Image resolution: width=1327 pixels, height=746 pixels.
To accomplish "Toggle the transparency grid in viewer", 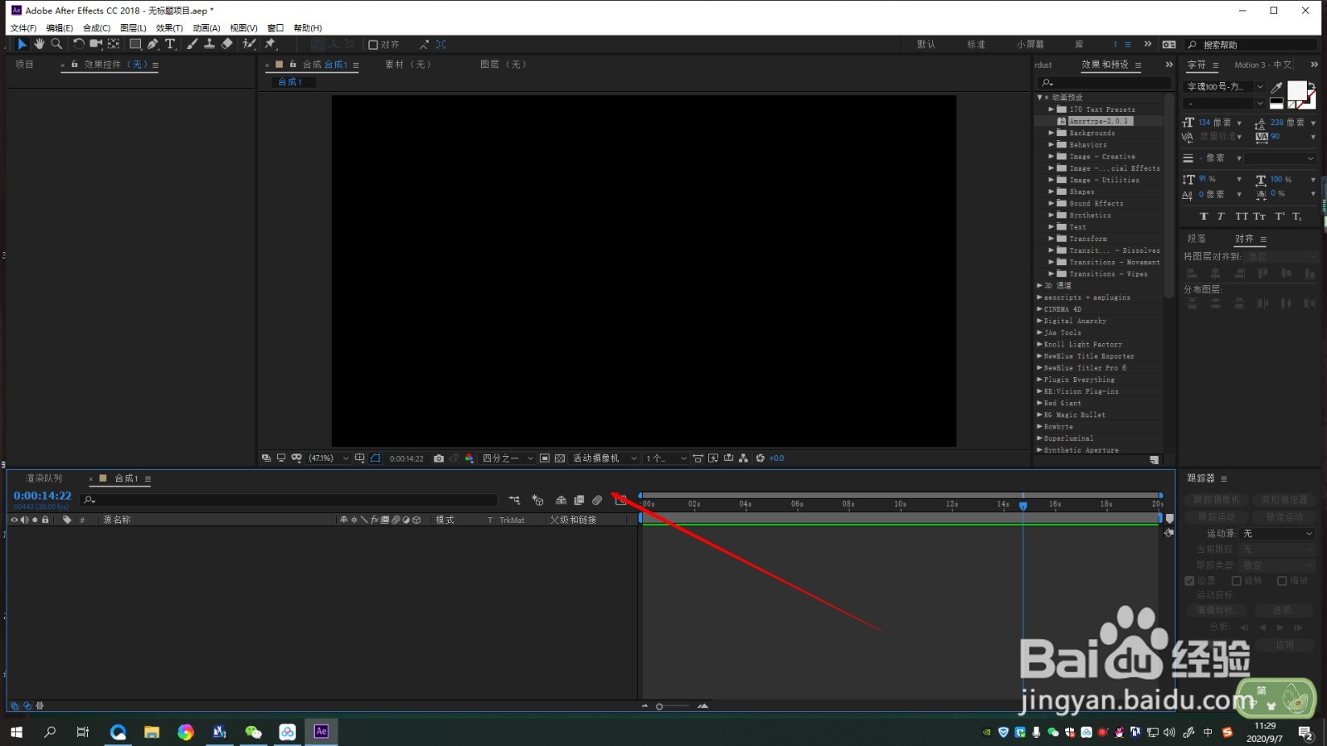I will point(560,458).
